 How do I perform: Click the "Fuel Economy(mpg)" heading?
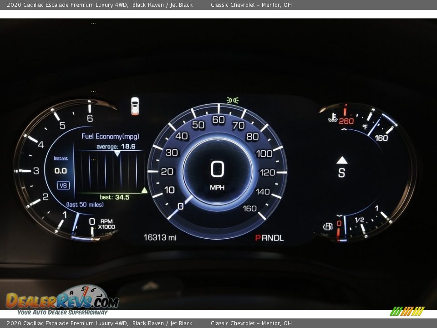[x=110, y=136]
